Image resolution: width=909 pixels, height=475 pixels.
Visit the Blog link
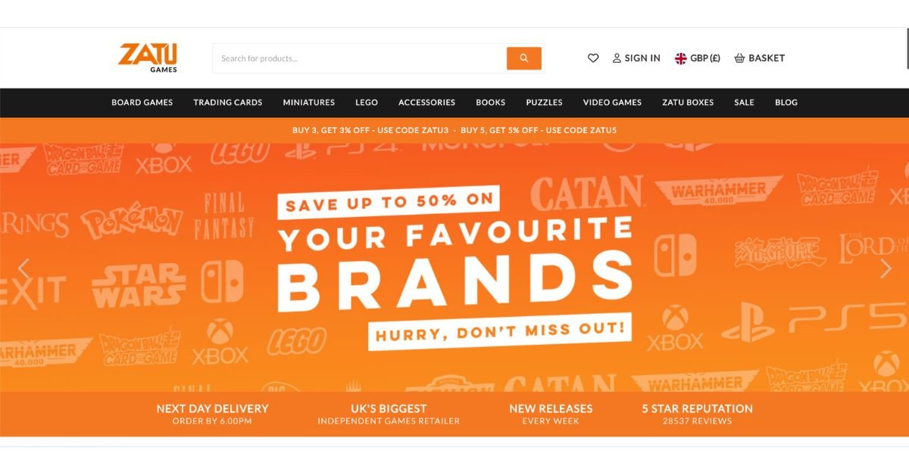pyautogui.click(x=786, y=102)
